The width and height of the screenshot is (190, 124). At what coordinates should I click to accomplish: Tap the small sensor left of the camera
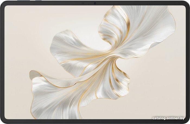pos(83,3)
